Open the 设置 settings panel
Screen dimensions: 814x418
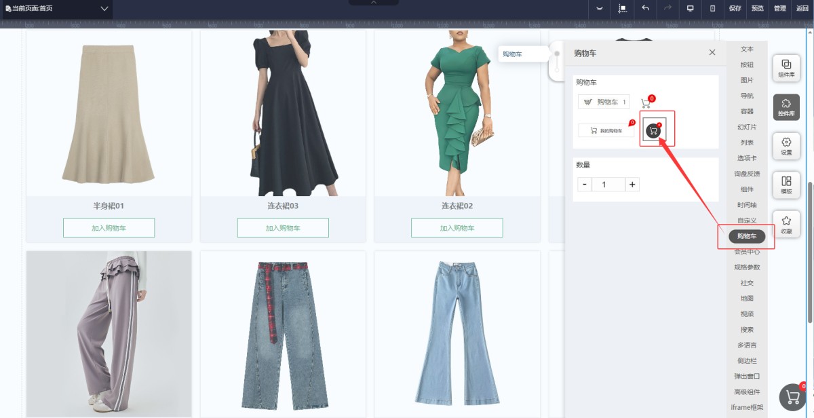786,146
